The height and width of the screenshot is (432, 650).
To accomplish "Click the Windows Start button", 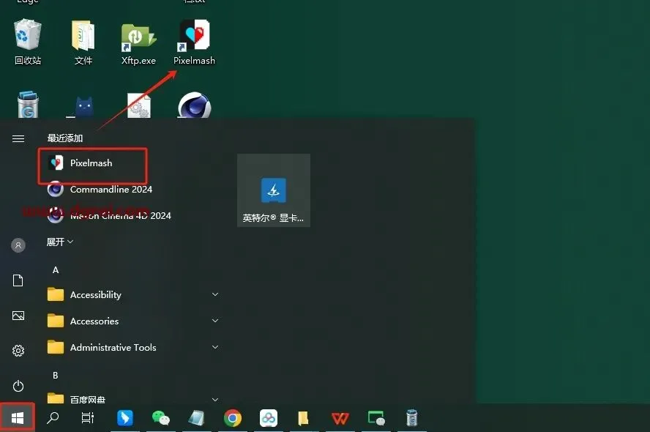I will coord(18,418).
